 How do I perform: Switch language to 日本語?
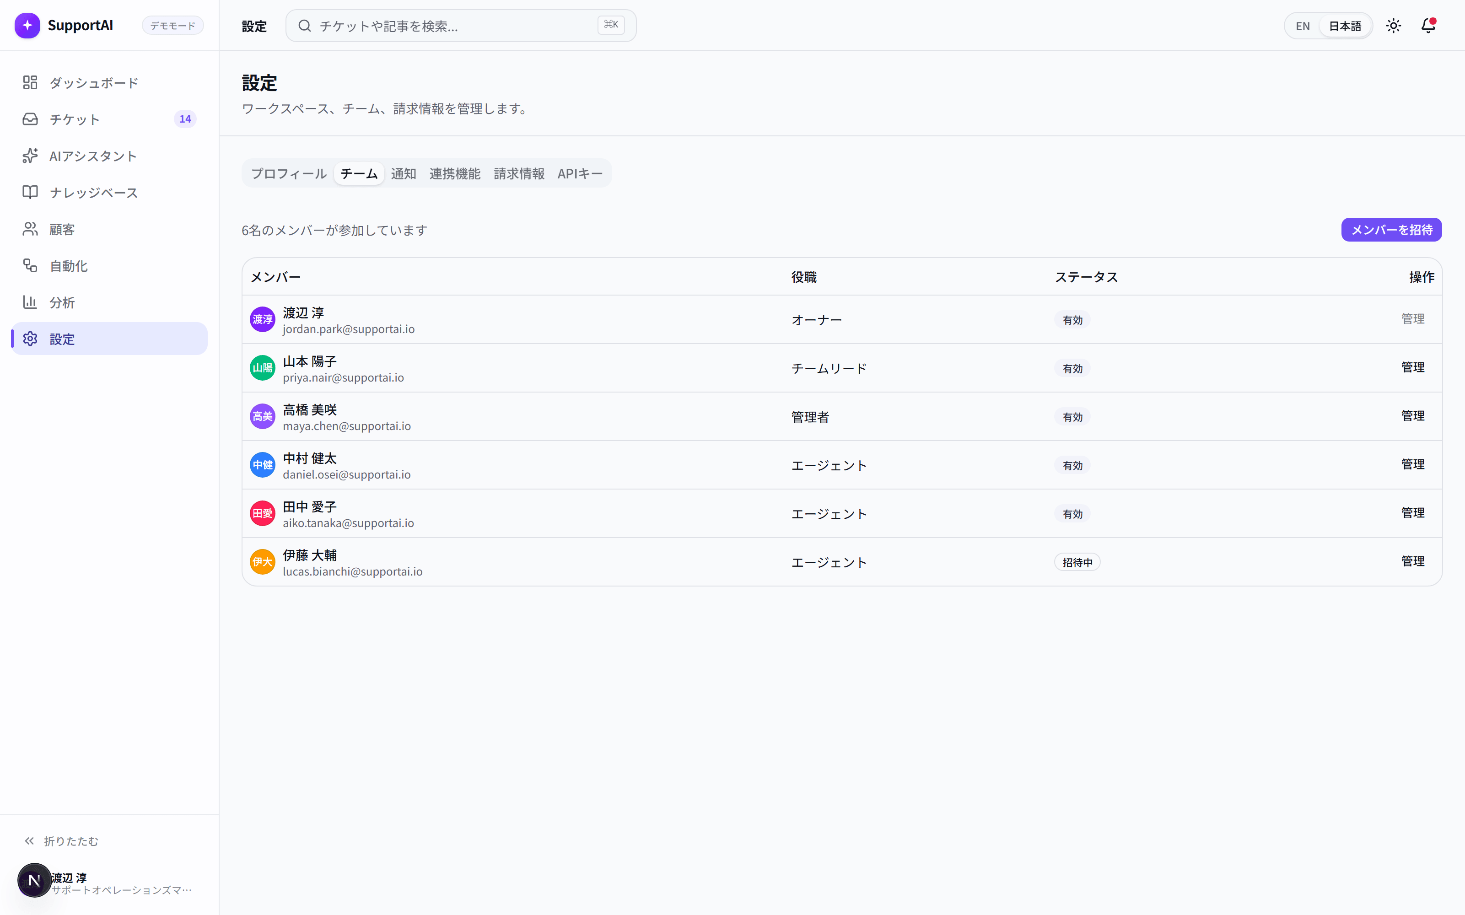coord(1345,26)
